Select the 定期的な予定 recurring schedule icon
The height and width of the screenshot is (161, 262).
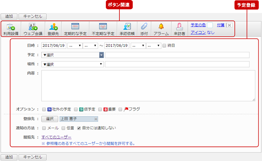pos(75,29)
